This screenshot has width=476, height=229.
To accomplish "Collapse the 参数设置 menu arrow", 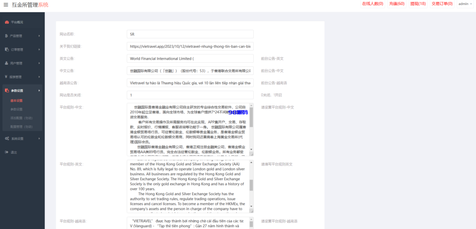I will pos(39,91).
